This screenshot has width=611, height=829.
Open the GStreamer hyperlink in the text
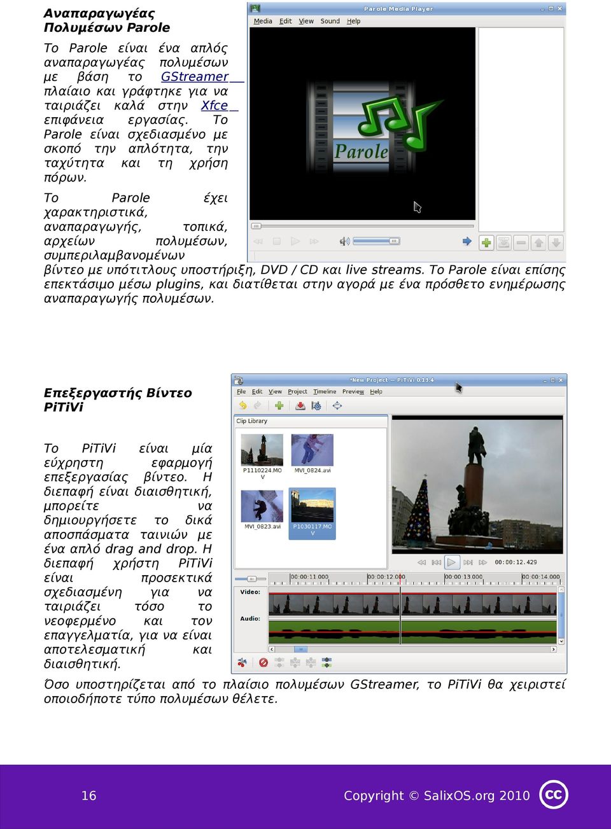tap(195, 76)
